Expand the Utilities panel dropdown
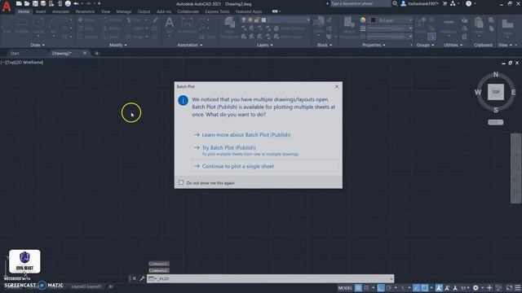522x293 pixels. 453,45
